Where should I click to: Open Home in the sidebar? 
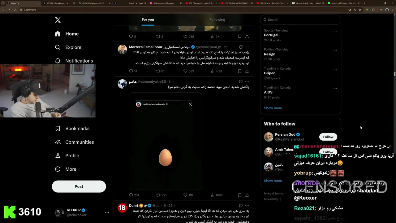(67, 34)
